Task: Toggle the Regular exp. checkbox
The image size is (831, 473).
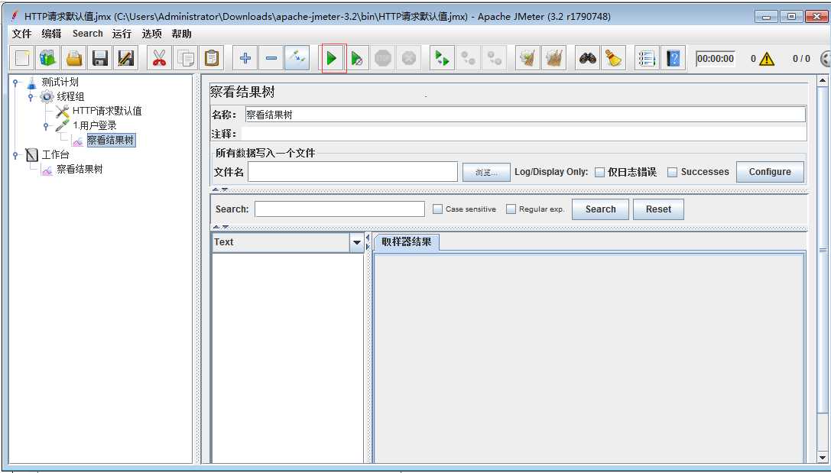Action: (x=511, y=209)
